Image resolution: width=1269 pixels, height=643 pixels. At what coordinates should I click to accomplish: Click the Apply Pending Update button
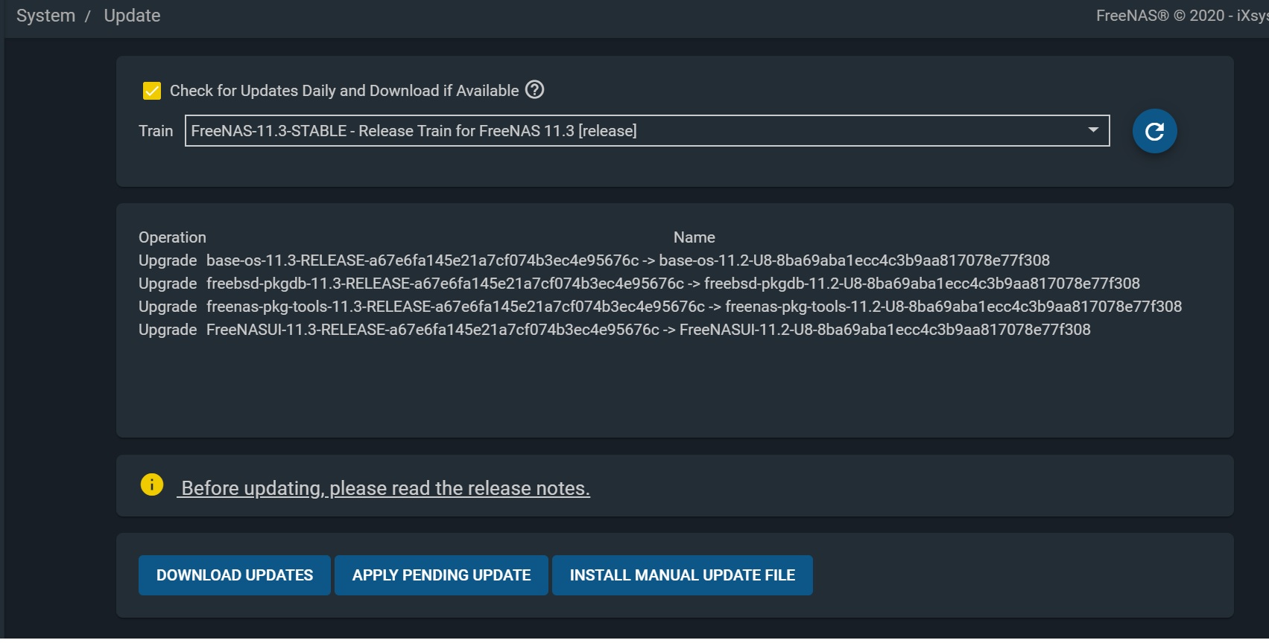[x=441, y=575]
